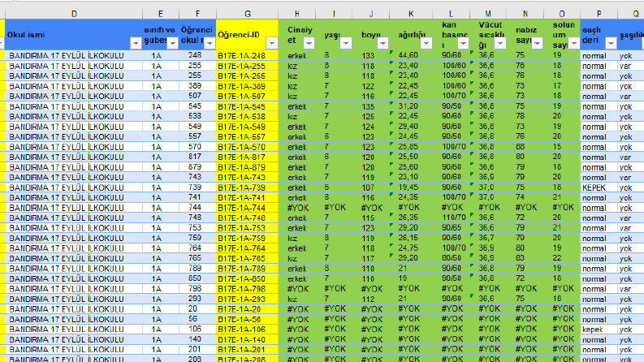Click height cell 135
This screenshot has width=644, height=362.
click(x=371, y=106)
